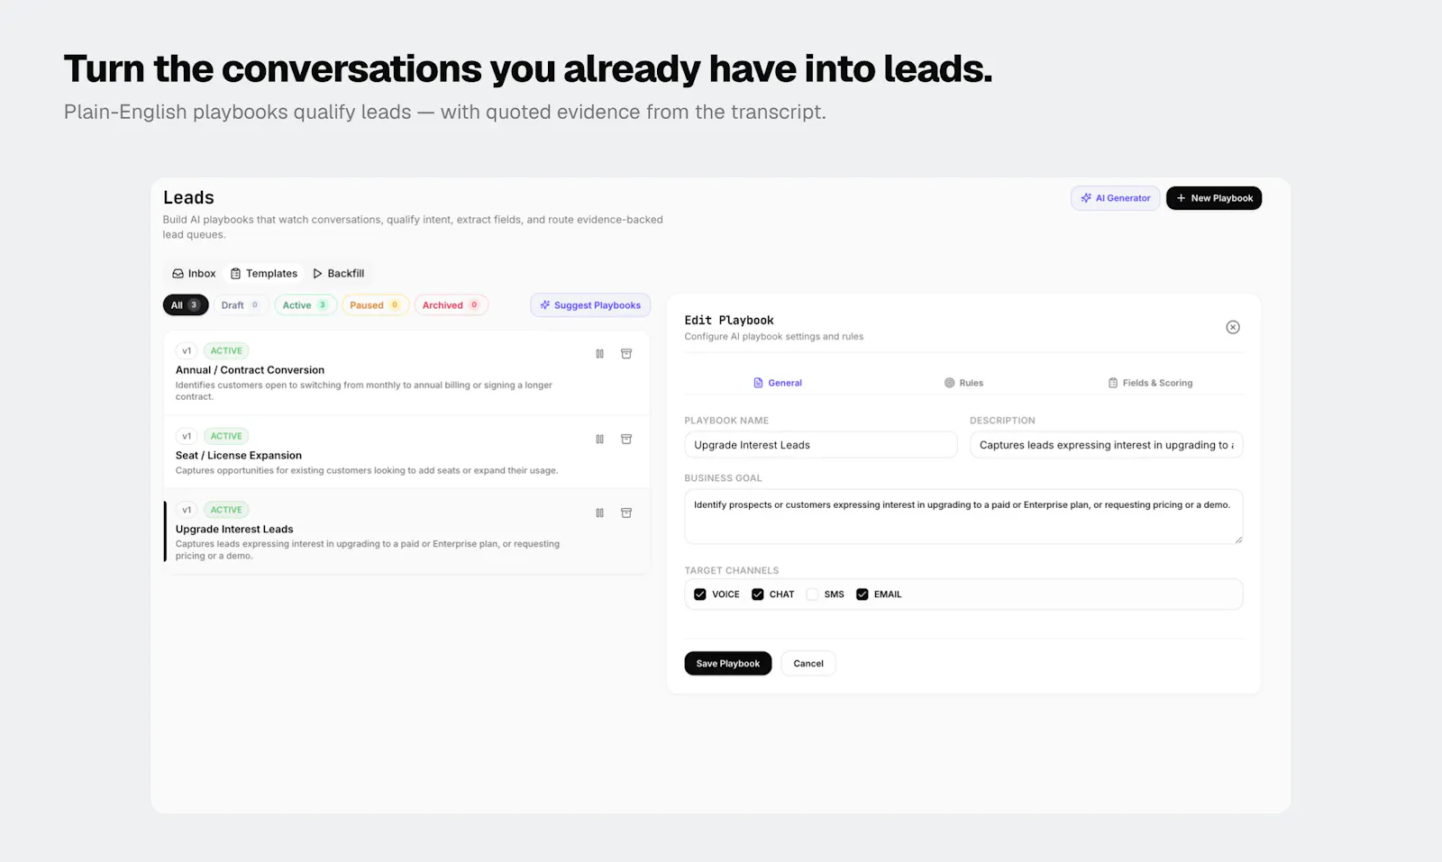Viewport: 1442px width, 862px height.
Task: Click Suggest Playbooks button
Action: [x=590, y=305]
